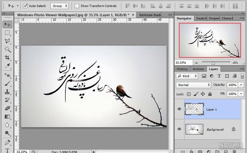
Task: Select the Eraser tool
Action: pyautogui.click(x=7, y=108)
